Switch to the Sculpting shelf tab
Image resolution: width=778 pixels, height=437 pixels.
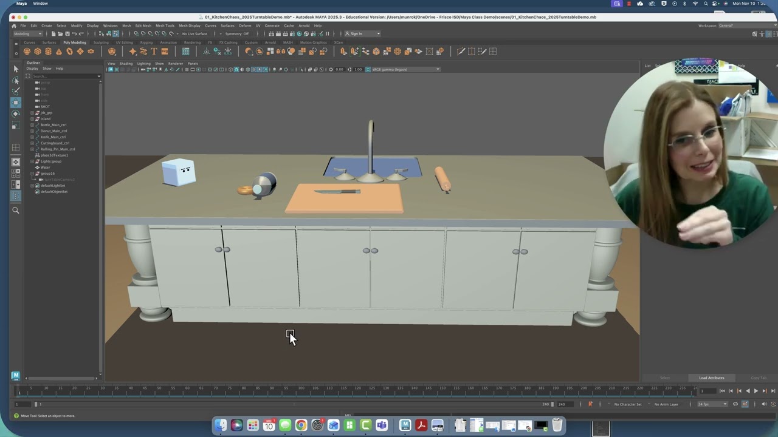tap(100, 42)
